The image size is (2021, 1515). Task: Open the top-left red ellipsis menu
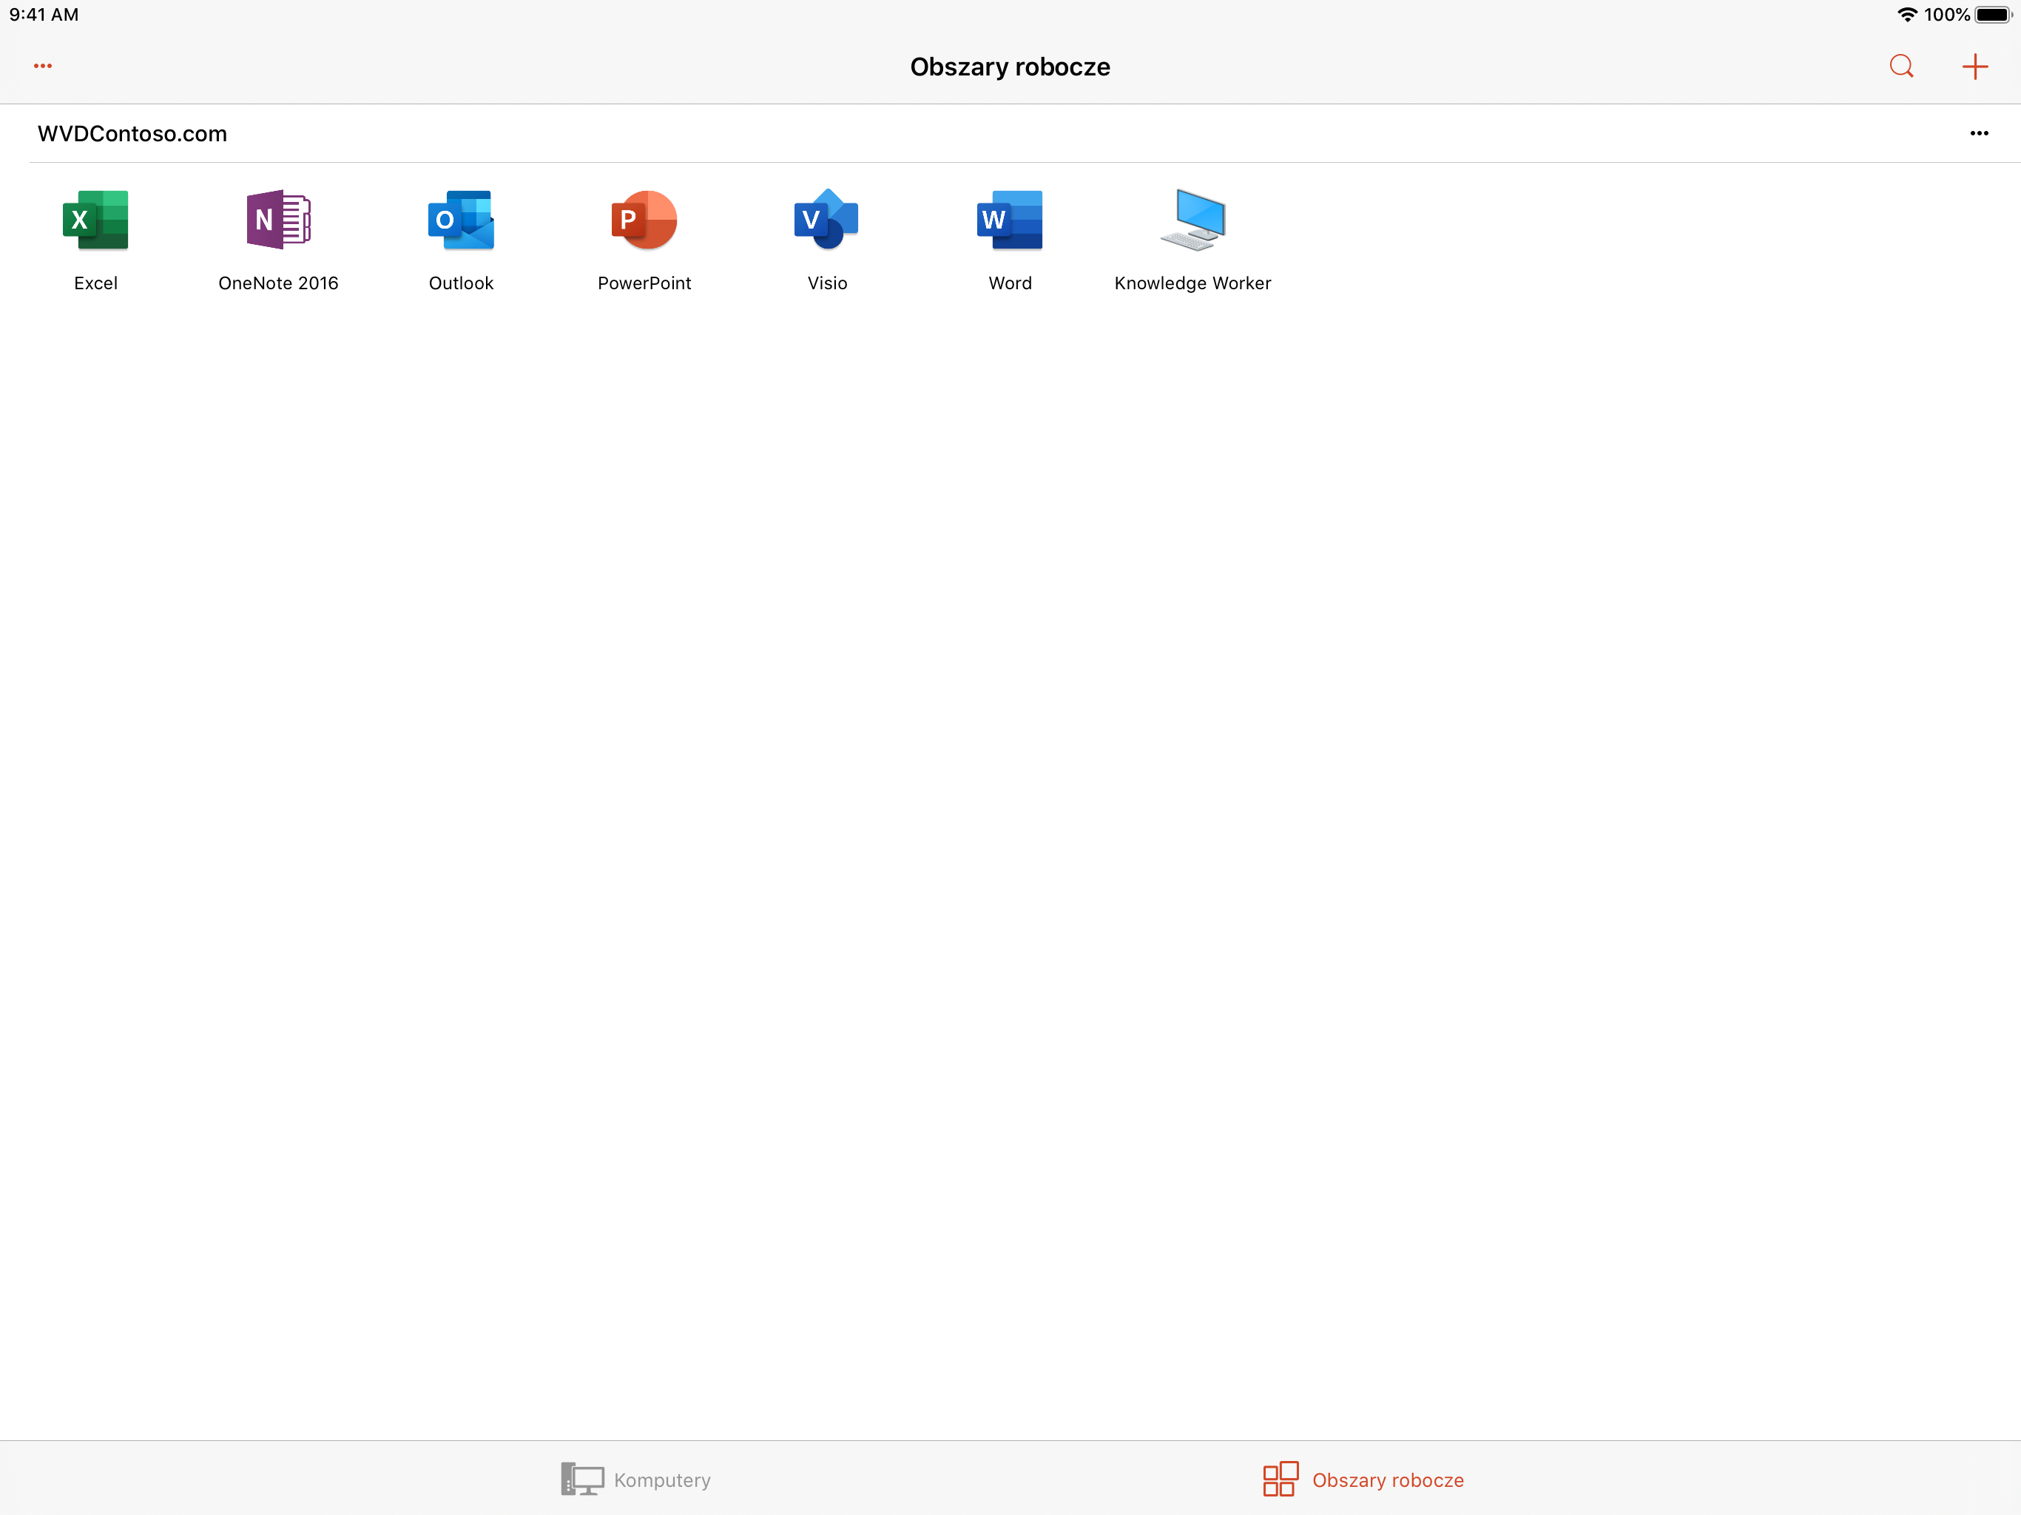coord(43,66)
